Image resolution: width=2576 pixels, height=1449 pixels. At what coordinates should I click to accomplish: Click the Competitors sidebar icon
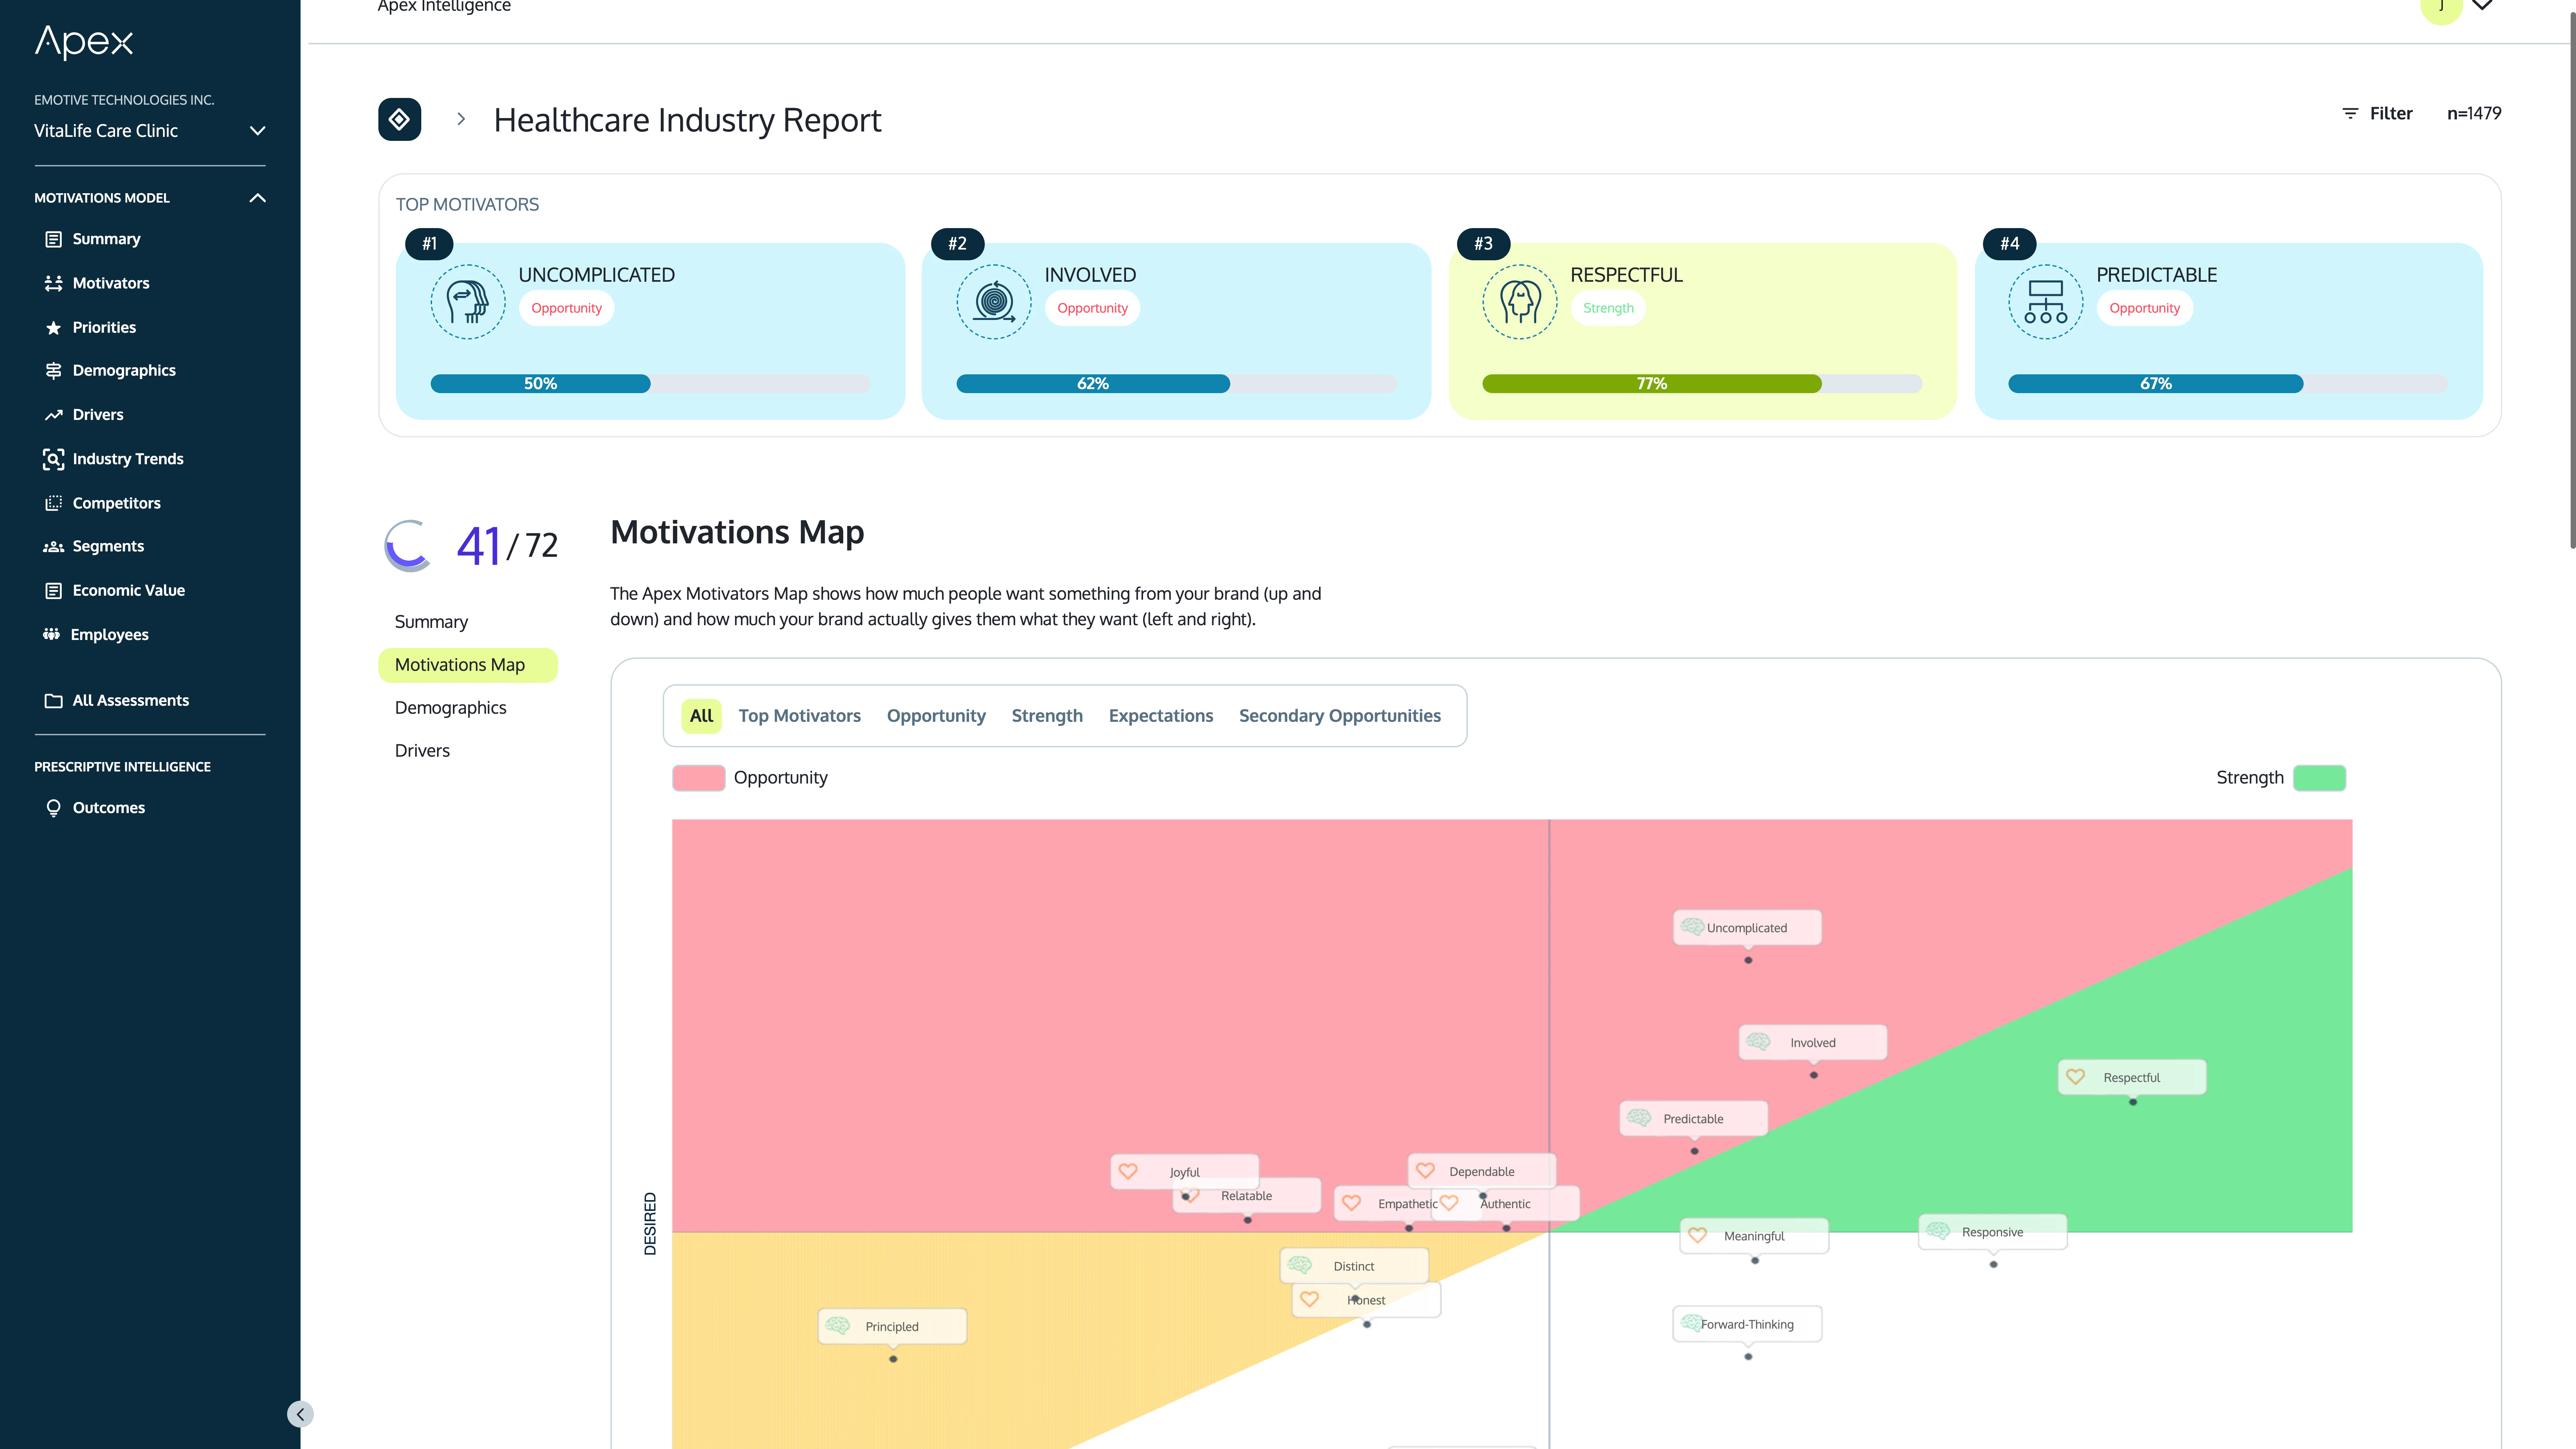54,503
